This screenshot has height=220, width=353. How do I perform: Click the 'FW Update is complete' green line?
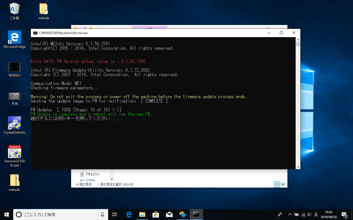(x=91, y=114)
